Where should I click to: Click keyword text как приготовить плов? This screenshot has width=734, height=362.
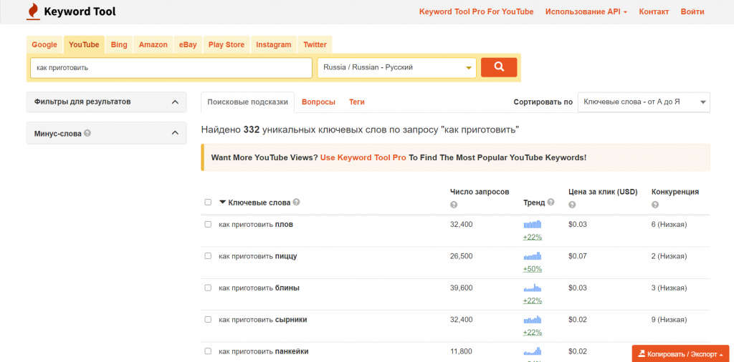[256, 224]
